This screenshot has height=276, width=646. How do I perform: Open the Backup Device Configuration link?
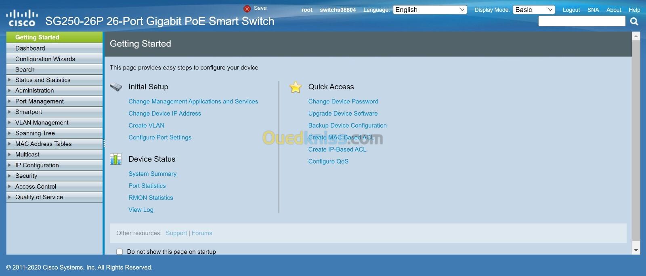[347, 125]
